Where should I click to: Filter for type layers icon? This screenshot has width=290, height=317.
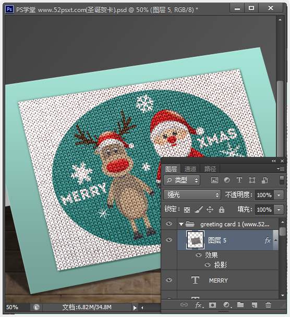239,180
